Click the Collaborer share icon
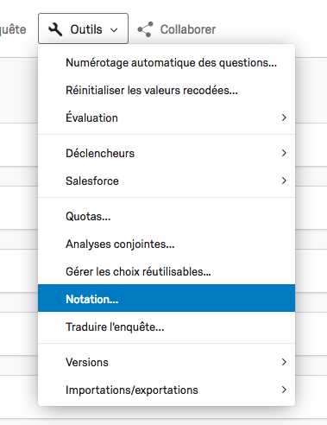The image size is (327, 425). coord(145,29)
